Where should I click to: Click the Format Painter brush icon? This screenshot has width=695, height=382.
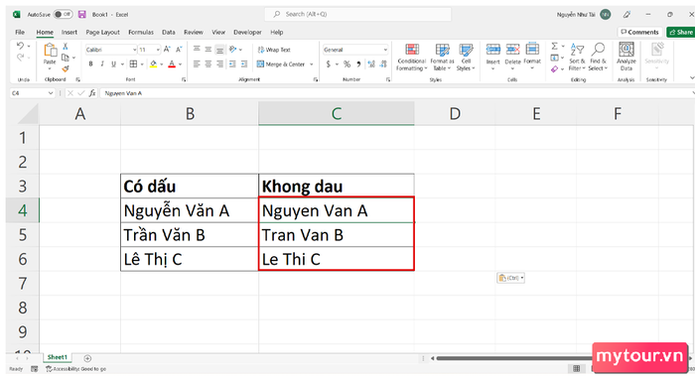click(66, 68)
